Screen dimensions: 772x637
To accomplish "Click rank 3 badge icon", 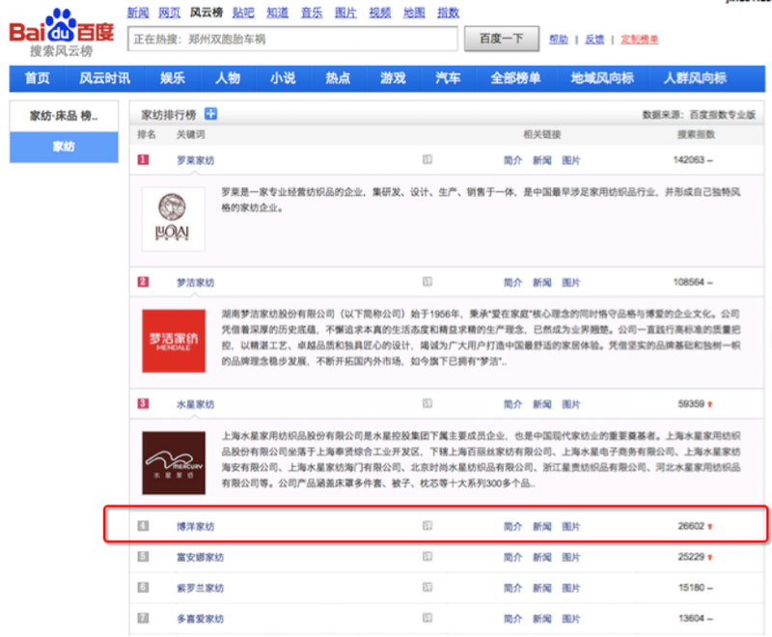I will (x=143, y=403).
